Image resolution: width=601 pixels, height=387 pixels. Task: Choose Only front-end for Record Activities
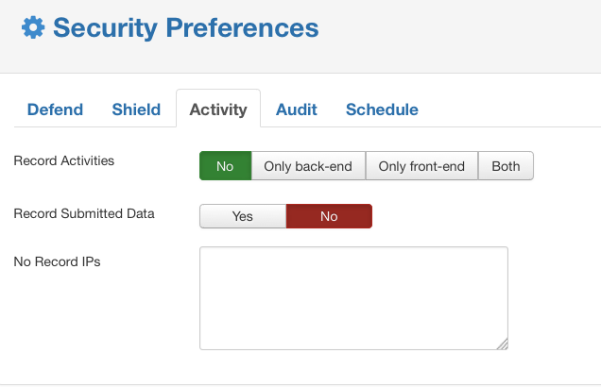[x=421, y=166]
